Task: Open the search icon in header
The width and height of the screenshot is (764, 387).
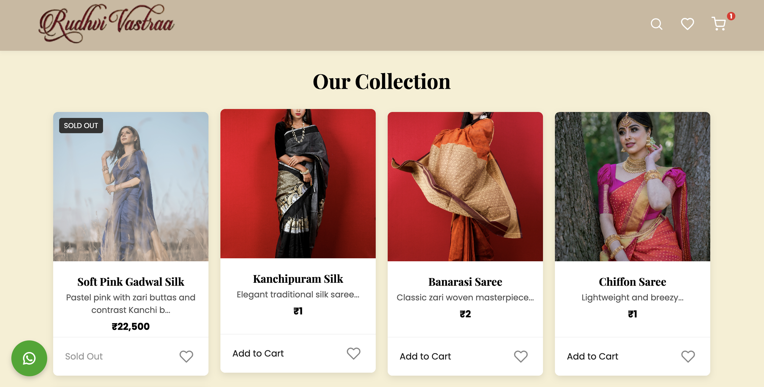Action: (656, 24)
